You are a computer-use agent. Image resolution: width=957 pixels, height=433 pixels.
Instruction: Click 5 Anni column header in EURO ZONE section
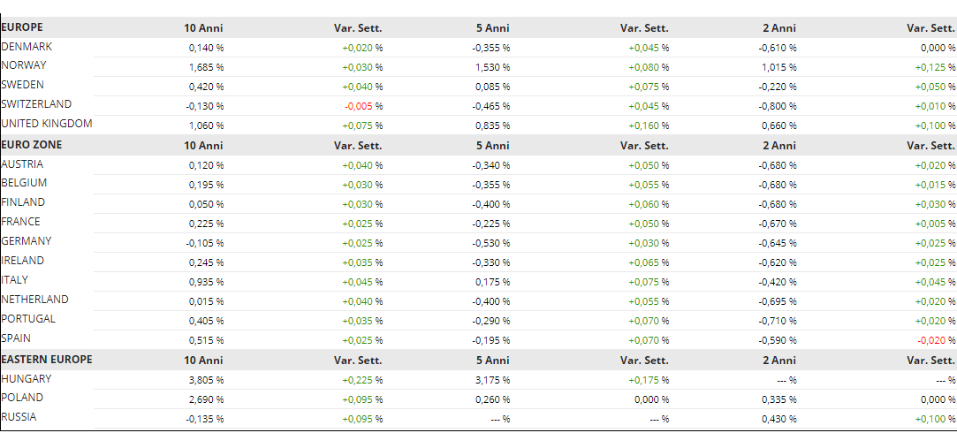[492, 146]
